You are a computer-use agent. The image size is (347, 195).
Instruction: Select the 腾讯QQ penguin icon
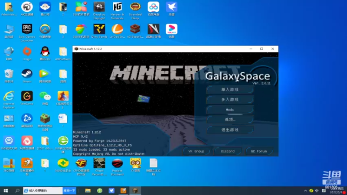coord(45,53)
